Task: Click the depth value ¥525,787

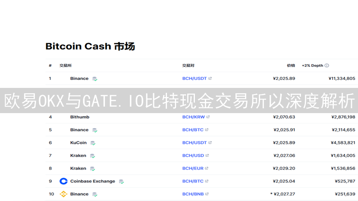Action: tap(345, 181)
